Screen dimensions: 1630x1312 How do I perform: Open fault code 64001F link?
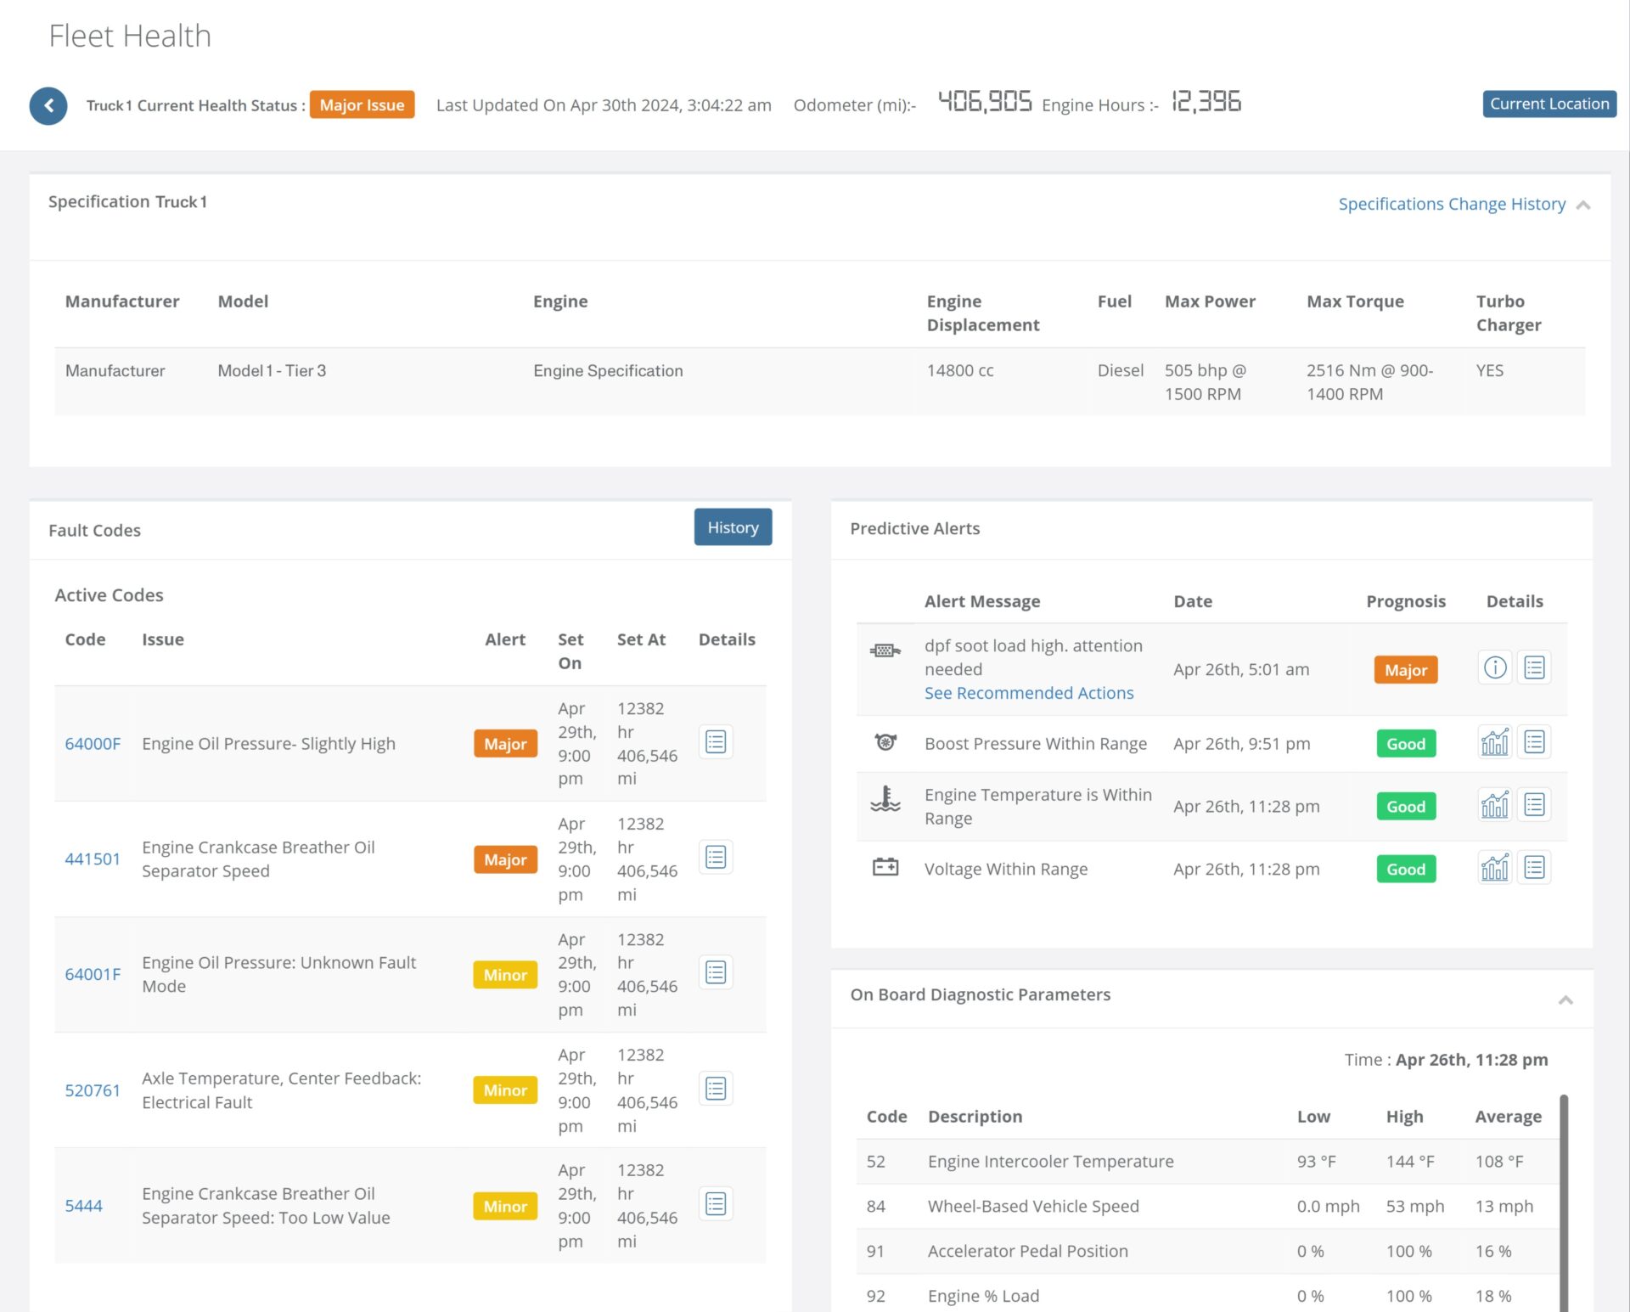click(x=93, y=974)
